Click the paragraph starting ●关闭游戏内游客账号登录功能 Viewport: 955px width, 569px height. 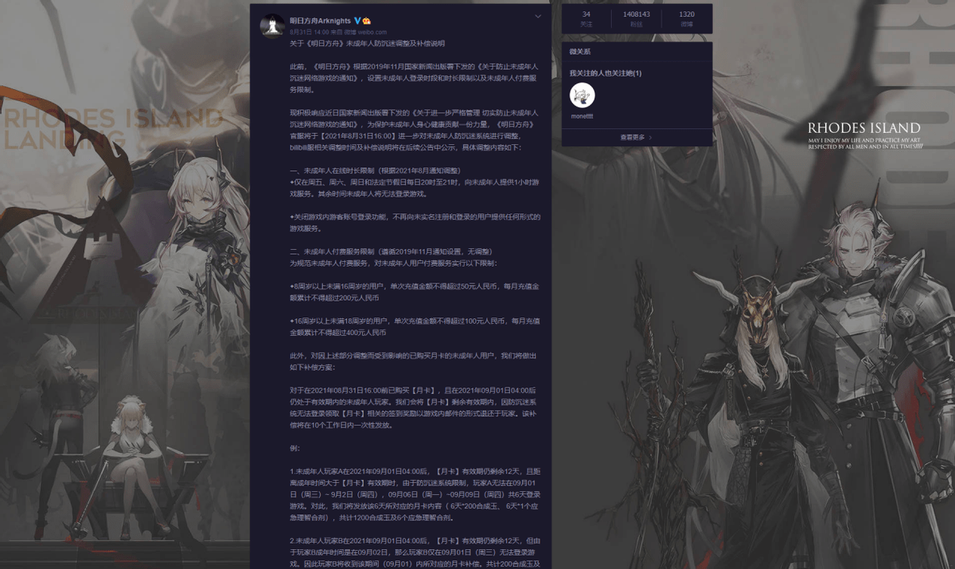pyautogui.click(x=415, y=222)
